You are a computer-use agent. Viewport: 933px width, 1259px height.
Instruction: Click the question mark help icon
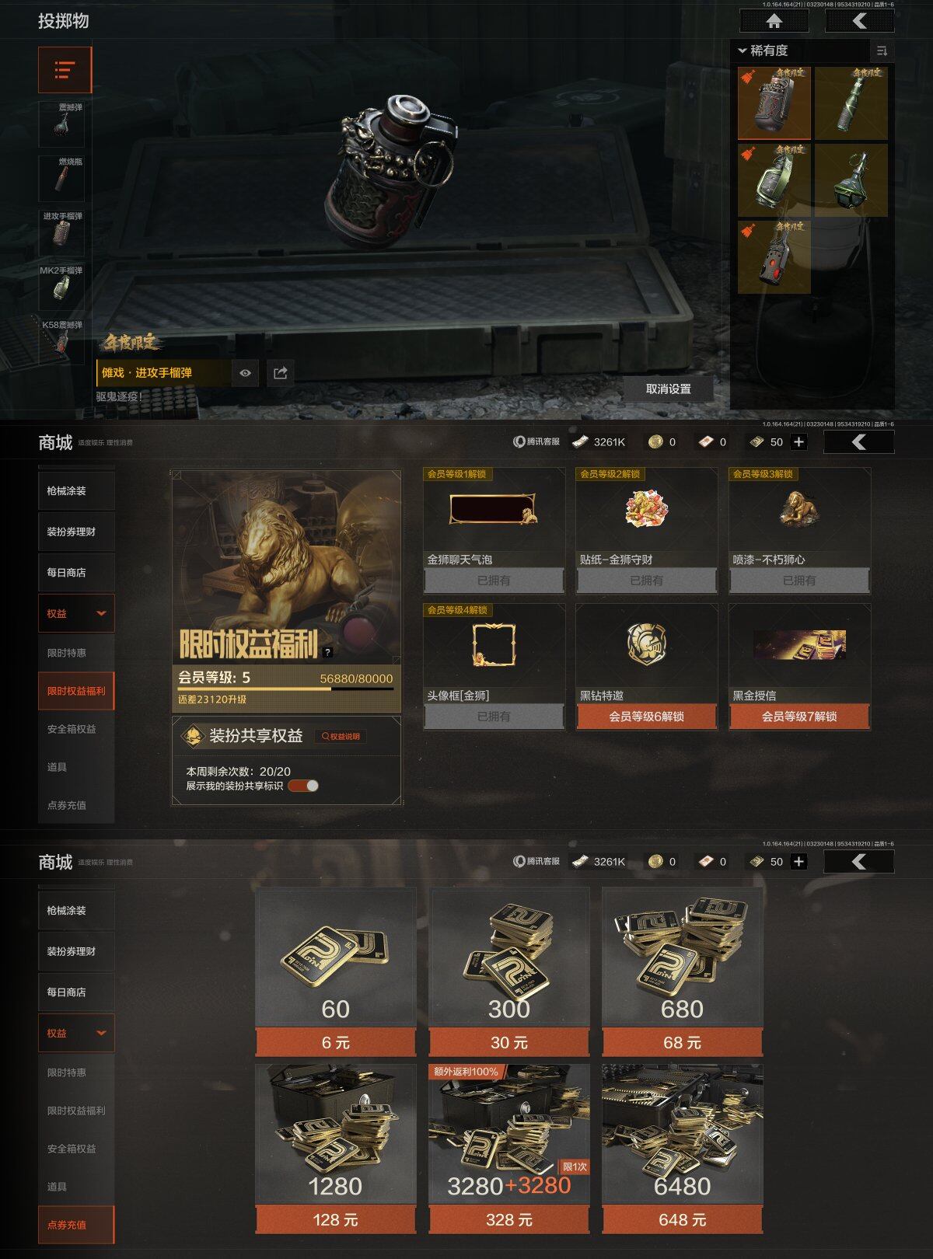327,653
